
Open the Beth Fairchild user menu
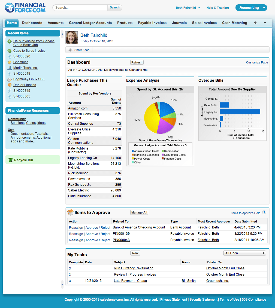(188, 8)
